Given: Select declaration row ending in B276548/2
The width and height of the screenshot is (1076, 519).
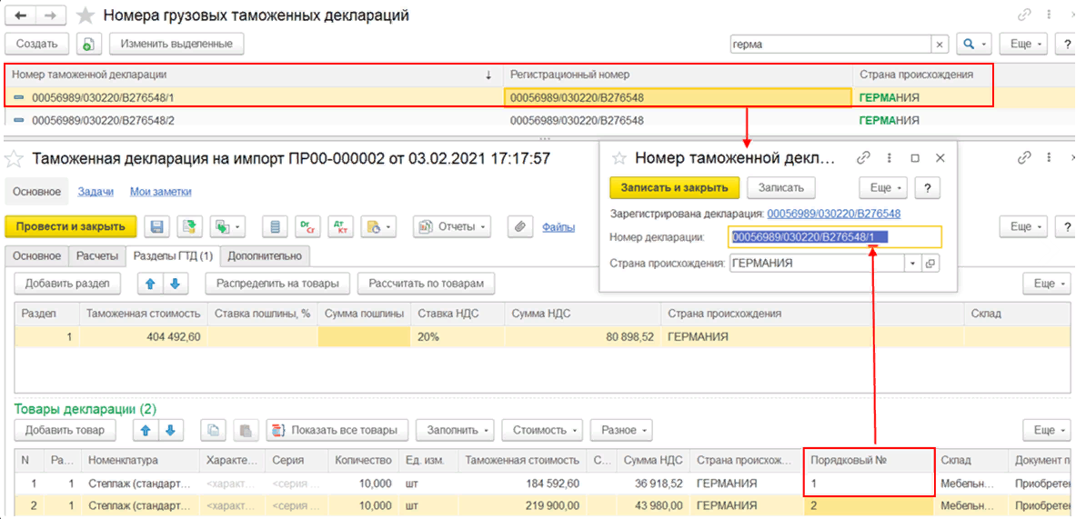Looking at the screenshot, I should pyautogui.click(x=103, y=121).
